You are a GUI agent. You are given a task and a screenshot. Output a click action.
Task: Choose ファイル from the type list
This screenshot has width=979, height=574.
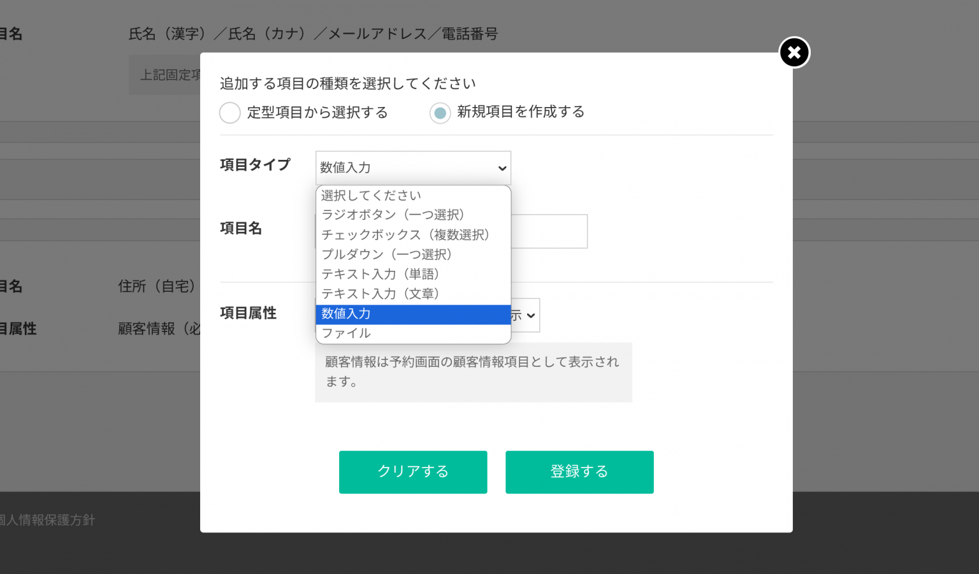tap(346, 333)
